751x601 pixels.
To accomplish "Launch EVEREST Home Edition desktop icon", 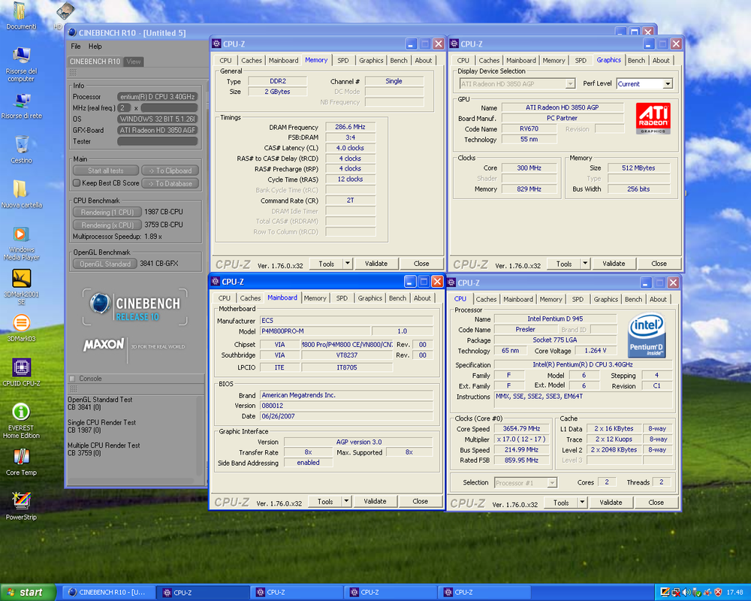I will [21, 420].
